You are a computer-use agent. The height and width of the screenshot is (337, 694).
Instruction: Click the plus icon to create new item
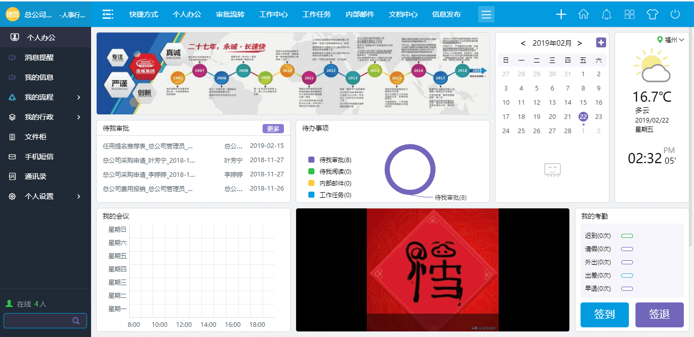click(561, 14)
